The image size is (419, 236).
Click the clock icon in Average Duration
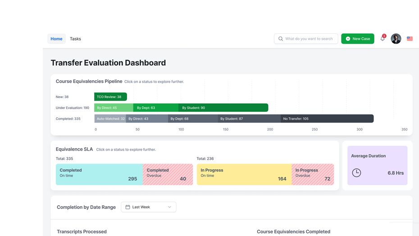[356, 173]
